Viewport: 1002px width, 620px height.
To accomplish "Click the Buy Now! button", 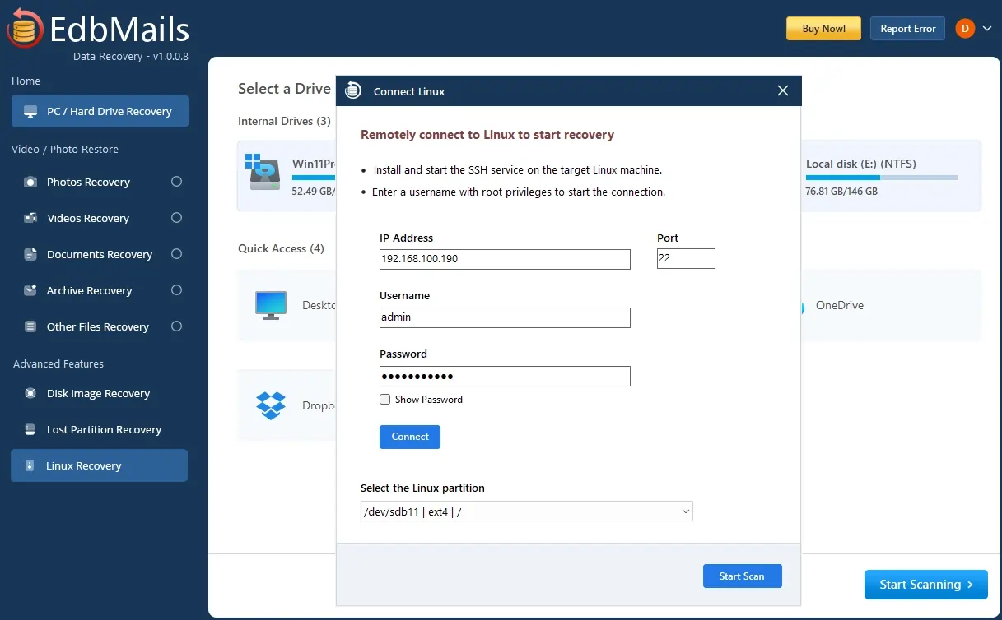I will click(823, 28).
